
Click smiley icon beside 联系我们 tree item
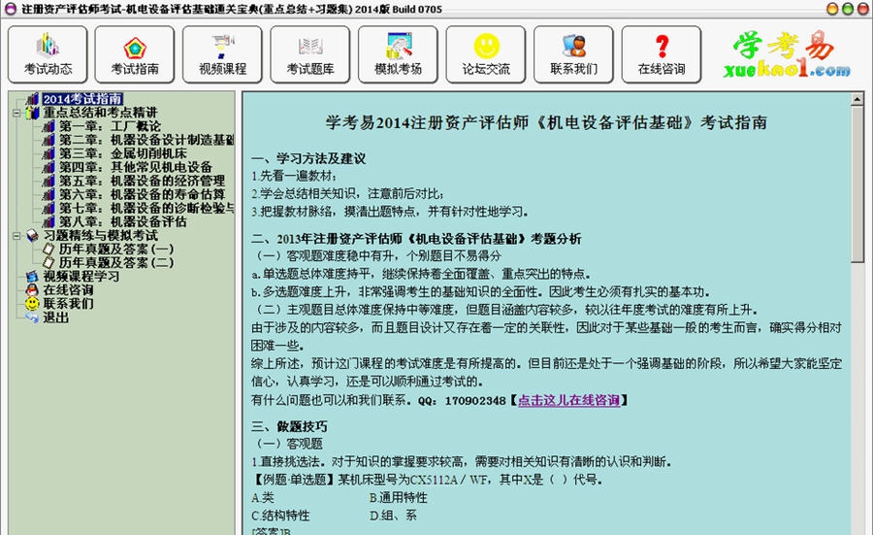click(33, 304)
